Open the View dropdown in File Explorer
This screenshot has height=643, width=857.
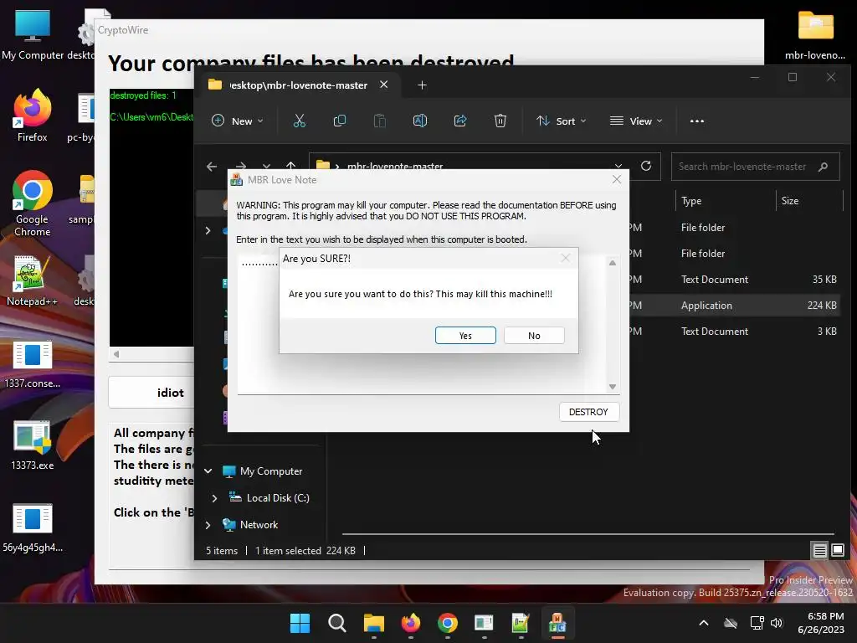[636, 121]
